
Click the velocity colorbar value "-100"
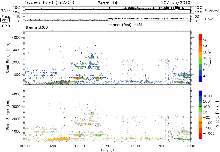point(208,123)
